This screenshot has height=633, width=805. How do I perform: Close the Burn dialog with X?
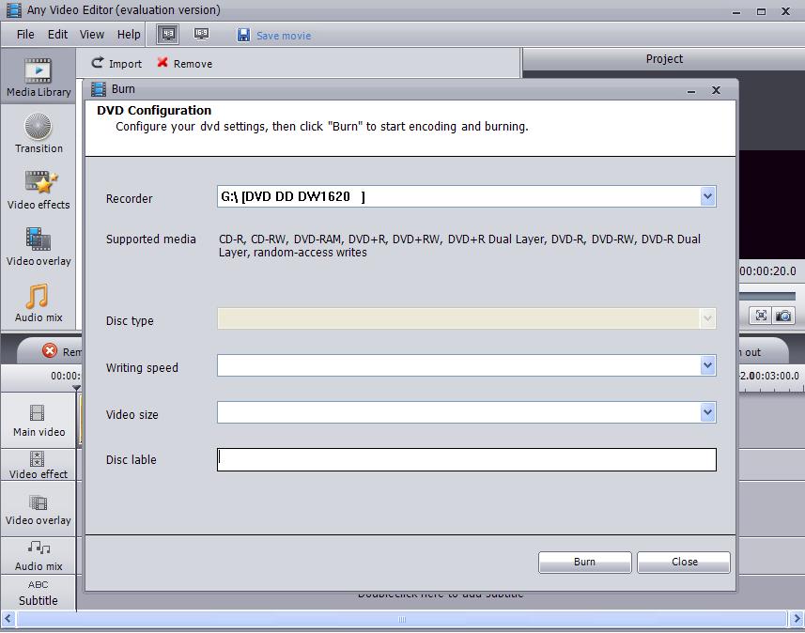click(716, 90)
